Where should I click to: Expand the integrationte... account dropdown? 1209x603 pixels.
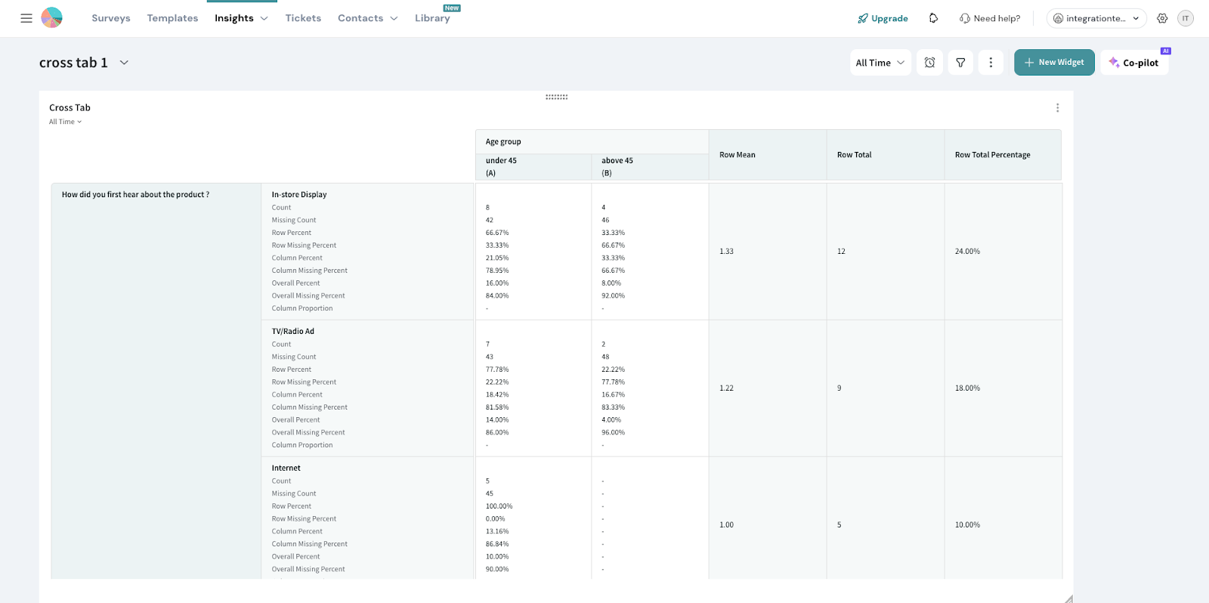pos(1096,18)
